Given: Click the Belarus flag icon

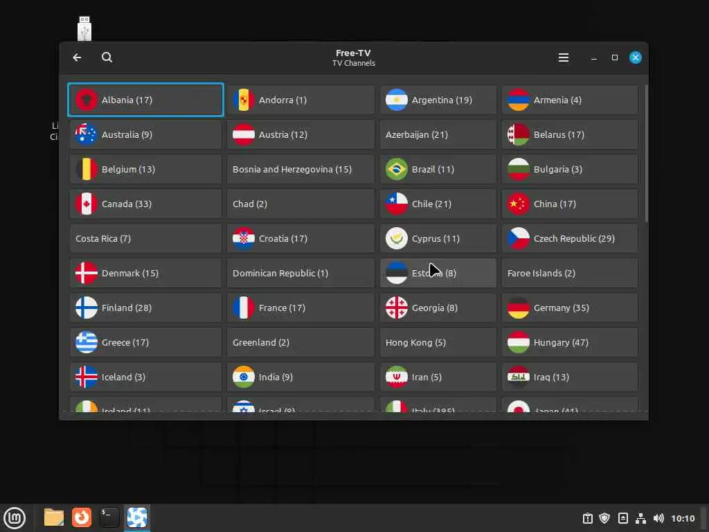Looking at the screenshot, I should point(518,134).
